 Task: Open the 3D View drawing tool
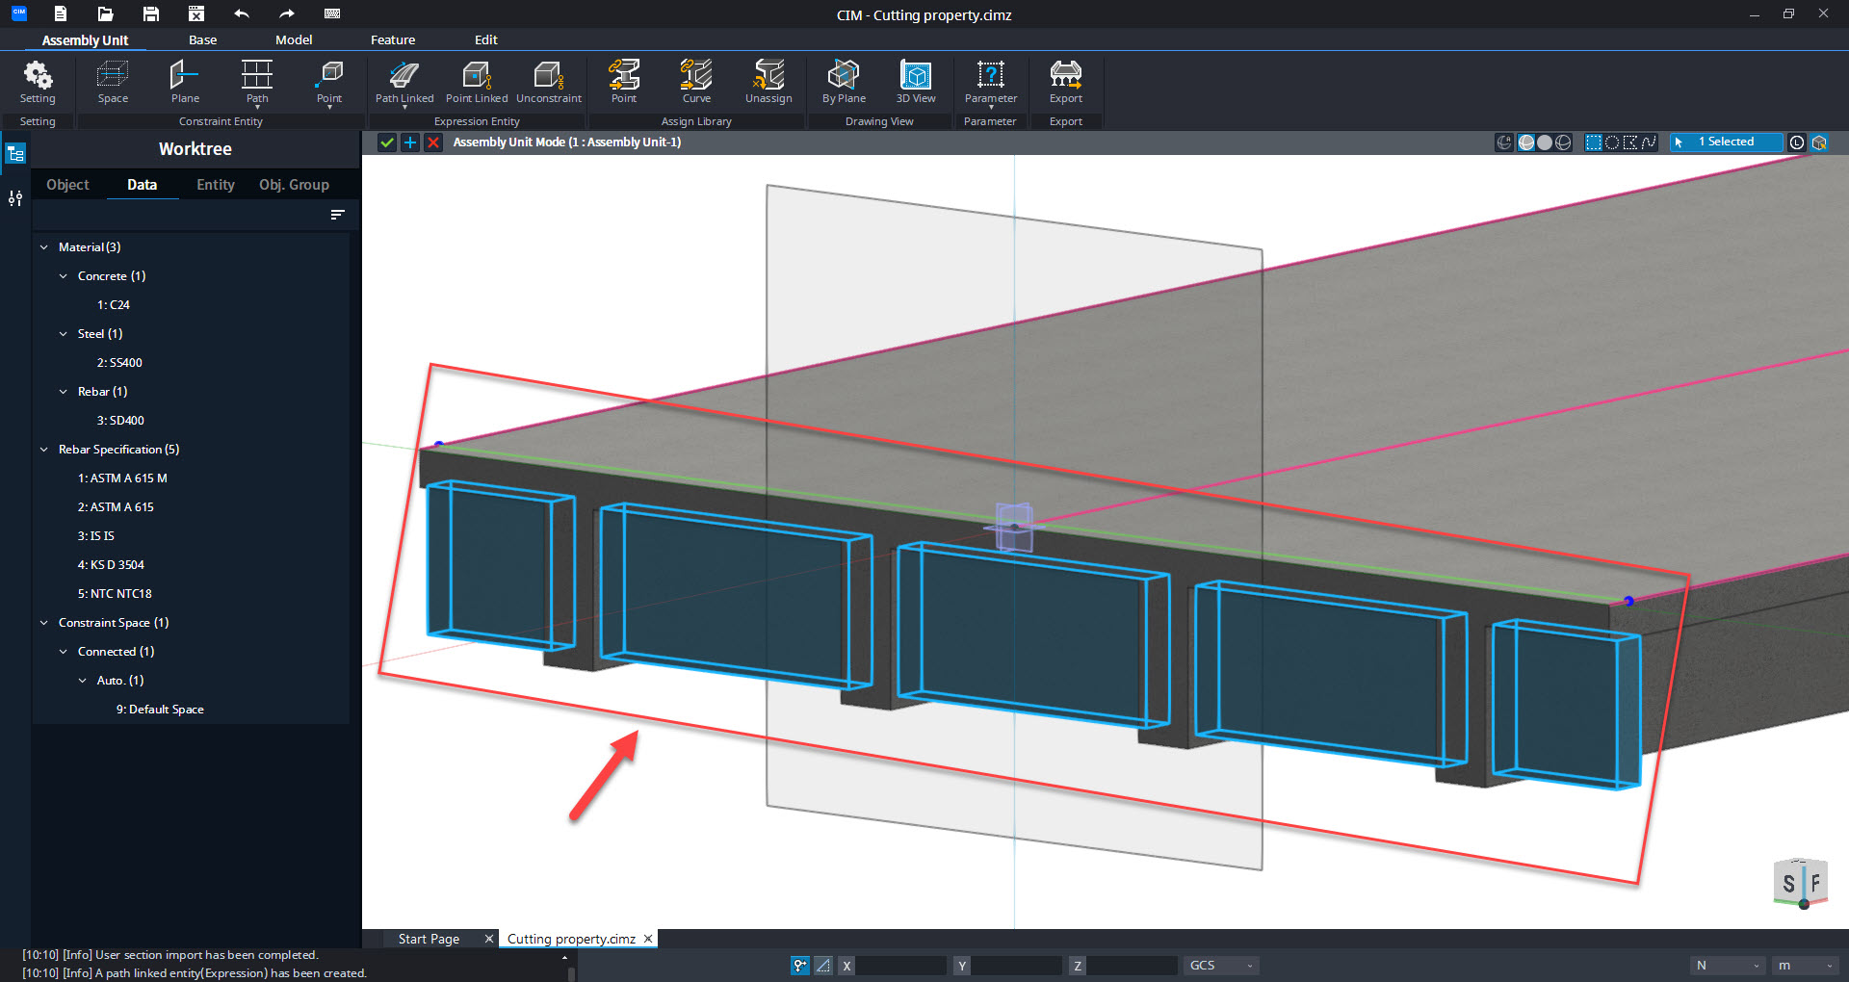(x=916, y=82)
